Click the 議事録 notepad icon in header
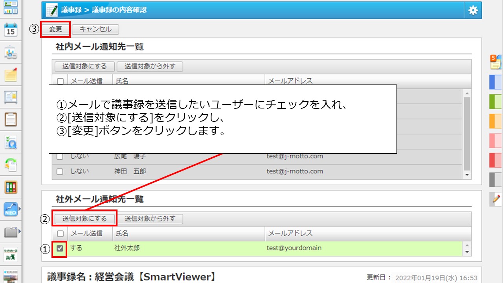Viewport: 503px width, 283px height. tap(51, 10)
